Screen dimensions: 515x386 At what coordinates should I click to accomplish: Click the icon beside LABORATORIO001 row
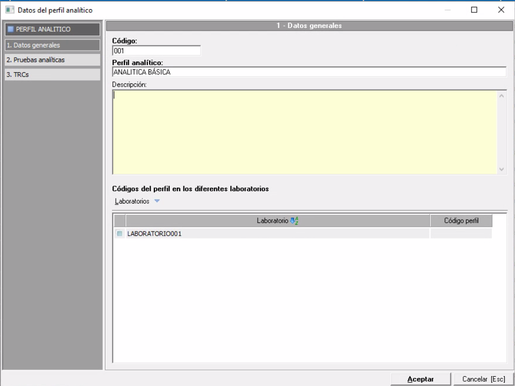tap(119, 234)
